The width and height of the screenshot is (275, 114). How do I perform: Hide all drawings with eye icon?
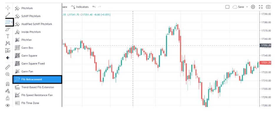coord(8,105)
